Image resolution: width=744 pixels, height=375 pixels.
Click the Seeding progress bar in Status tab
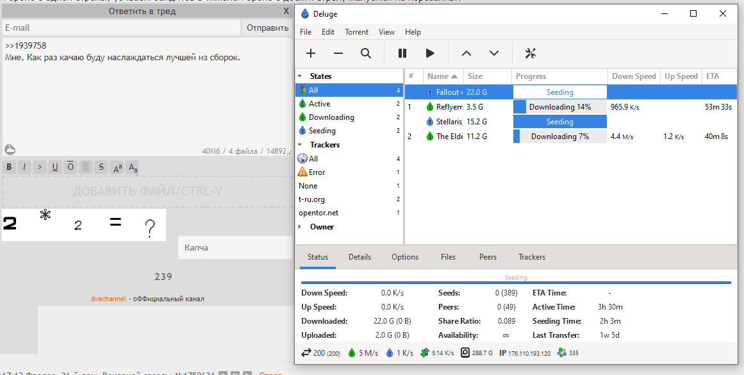click(x=516, y=283)
